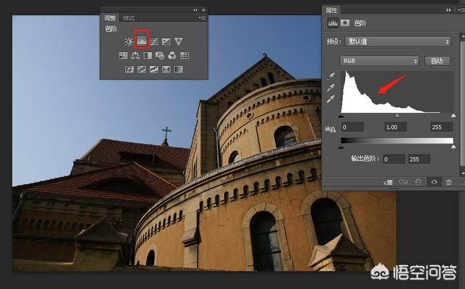
Task: Switch to the 样式 tab
Action: pos(129,18)
